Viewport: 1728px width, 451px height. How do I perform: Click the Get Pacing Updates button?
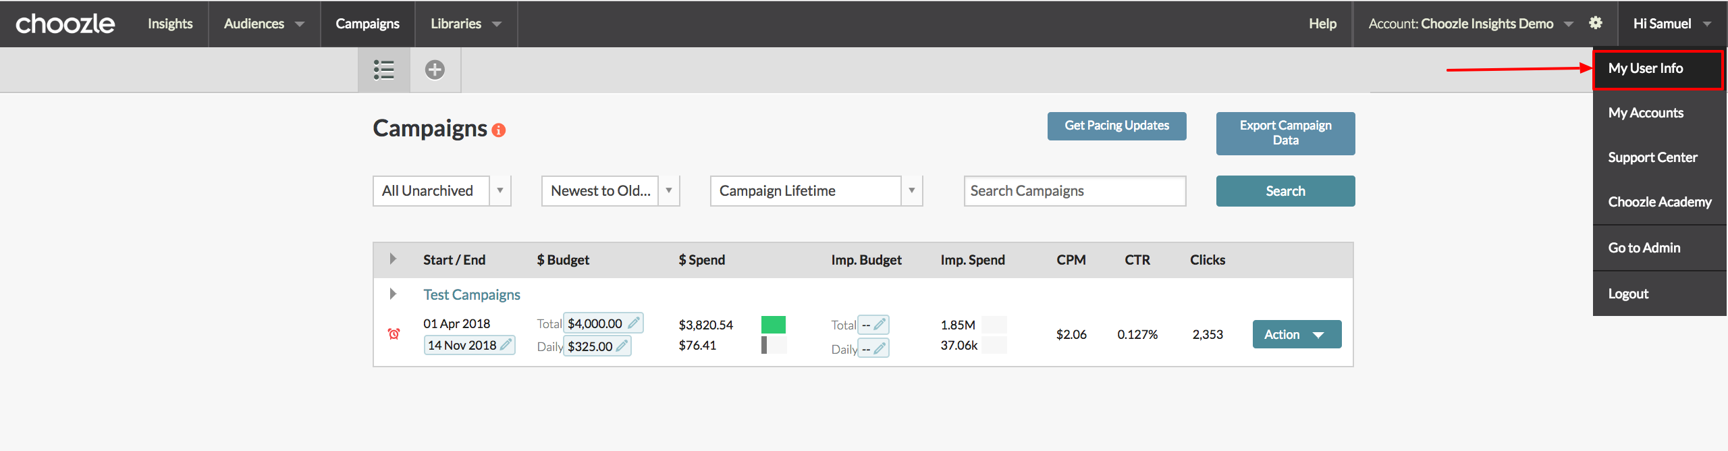[1116, 126]
